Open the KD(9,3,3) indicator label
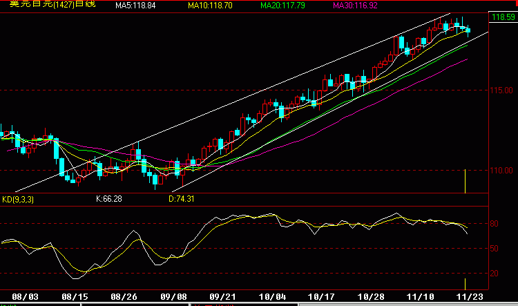518x306 pixels. (18, 200)
